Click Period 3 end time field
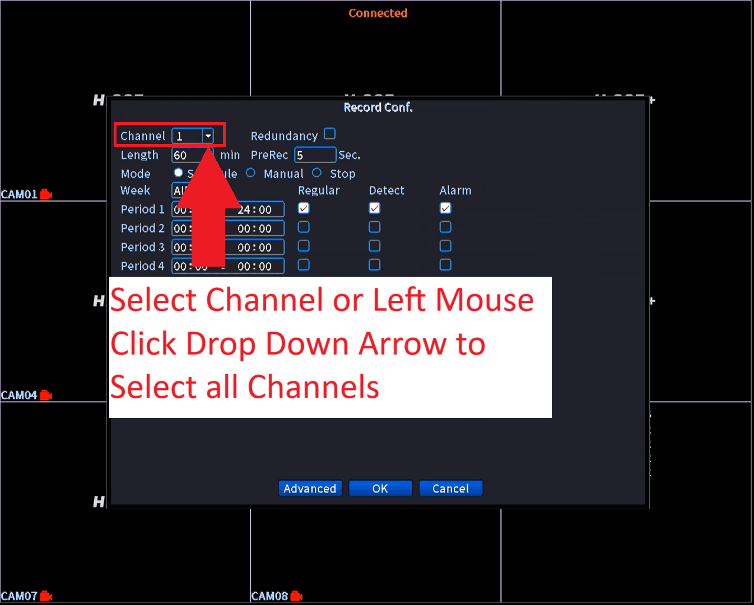This screenshot has width=754, height=605. tap(255, 248)
